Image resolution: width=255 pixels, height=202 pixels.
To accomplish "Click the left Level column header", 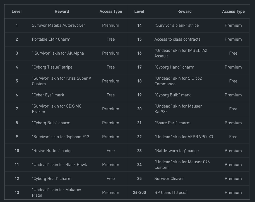I will click(x=16, y=11).
